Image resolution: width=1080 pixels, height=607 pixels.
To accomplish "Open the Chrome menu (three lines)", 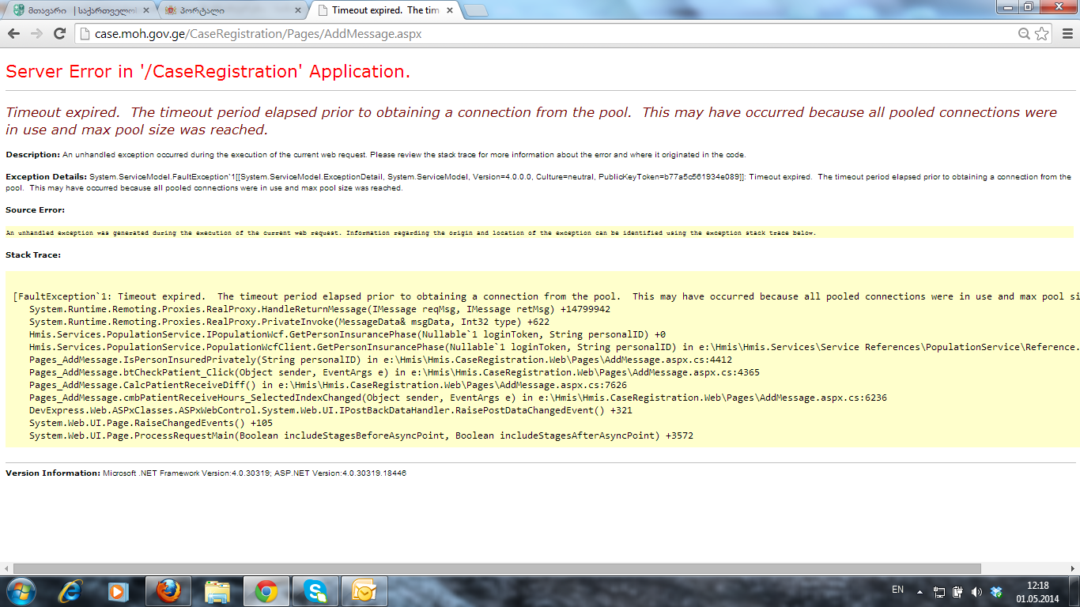I will [x=1067, y=34].
